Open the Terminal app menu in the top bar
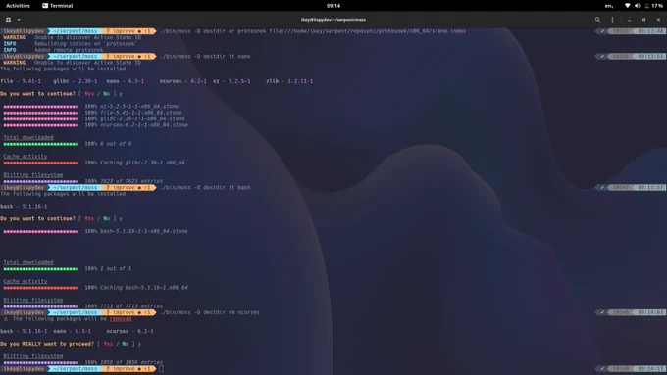Viewport: 667px width, 375px height. click(58, 6)
